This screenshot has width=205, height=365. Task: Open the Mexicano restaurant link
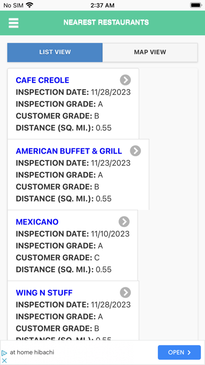point(37,222)
